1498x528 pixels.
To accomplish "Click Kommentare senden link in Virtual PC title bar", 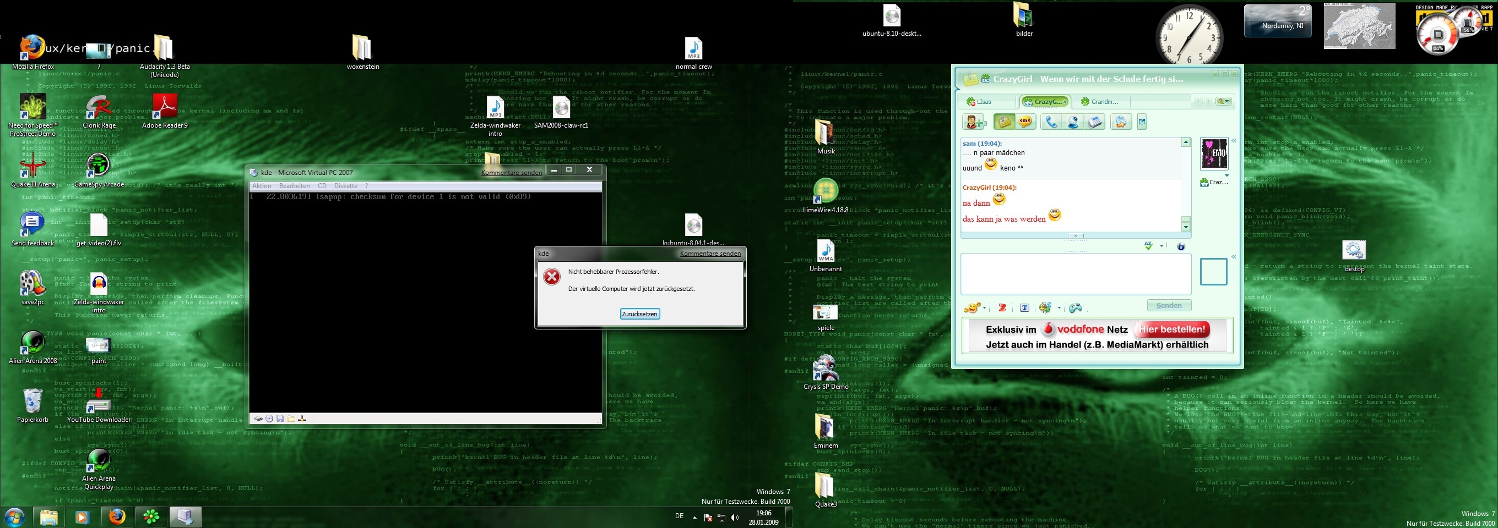I will pyautogui.click(x=512, y=173).
